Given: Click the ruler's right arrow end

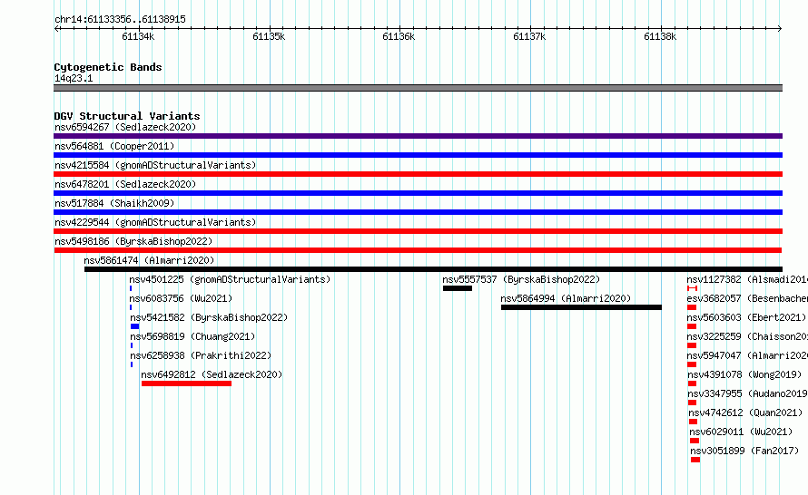Looking at the screenshot, I should pyautogui.click(x=780, y=28).
